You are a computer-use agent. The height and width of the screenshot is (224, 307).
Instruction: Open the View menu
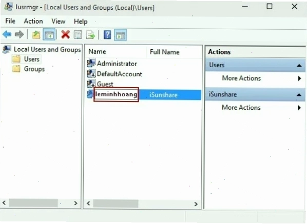click(x=59, y=21)
